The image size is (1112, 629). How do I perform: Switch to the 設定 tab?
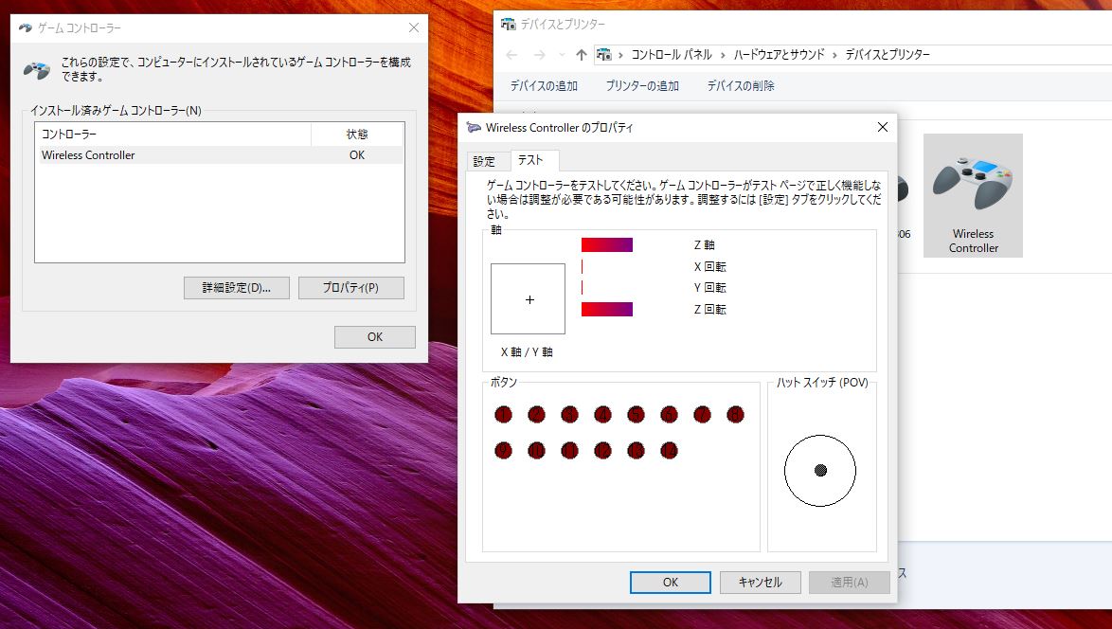(484, 161)
